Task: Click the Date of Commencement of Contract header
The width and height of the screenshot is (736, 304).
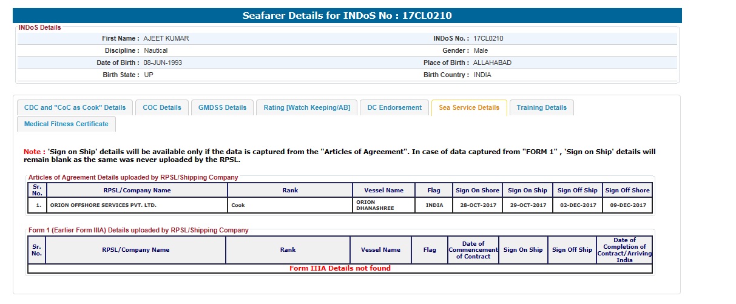Action: (473, 250)
